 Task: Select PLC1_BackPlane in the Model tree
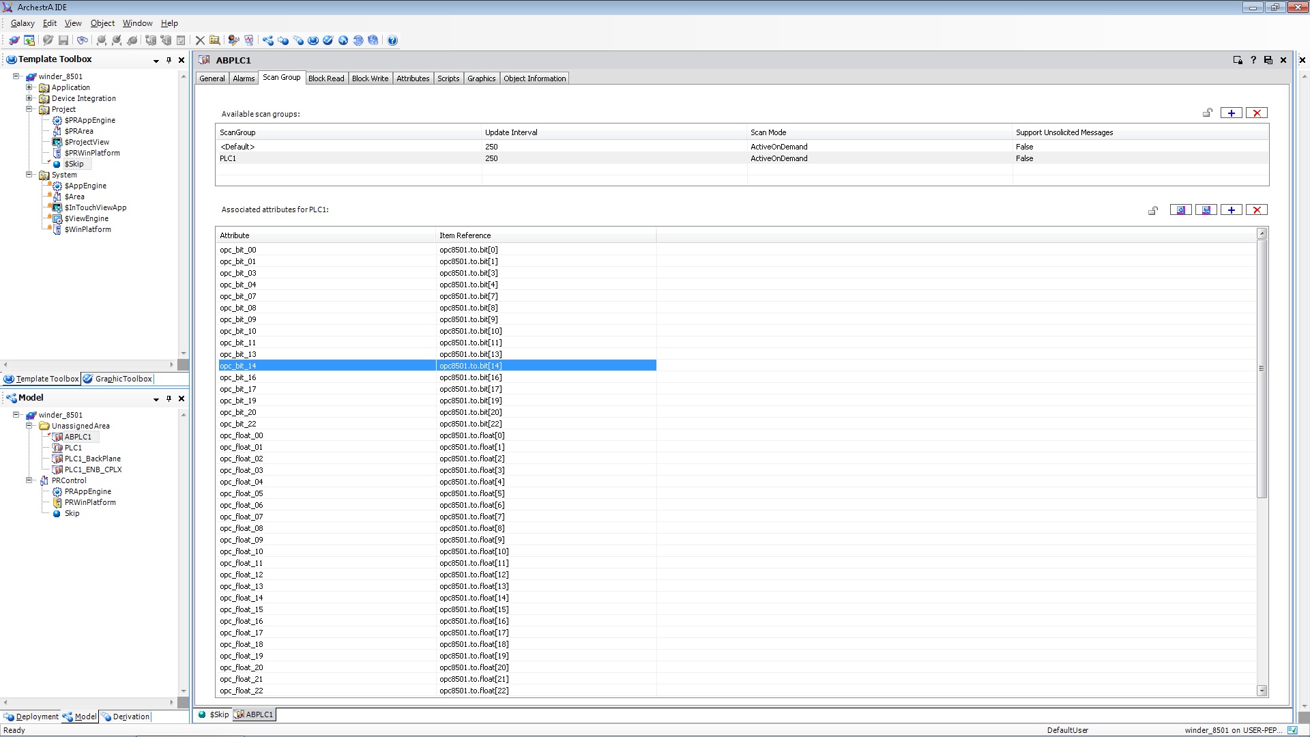click(x=92, y=459)
